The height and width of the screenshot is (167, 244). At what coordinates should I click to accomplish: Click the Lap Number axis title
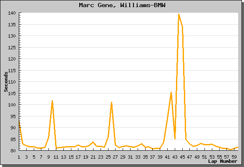(x=223, y=161)
